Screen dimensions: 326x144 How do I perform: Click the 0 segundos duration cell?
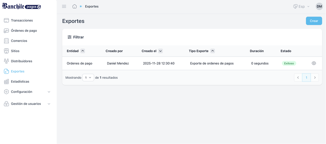pos(260,63)
